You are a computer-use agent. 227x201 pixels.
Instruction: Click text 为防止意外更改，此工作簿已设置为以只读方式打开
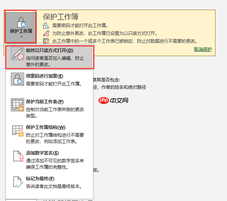coord(105,33)
